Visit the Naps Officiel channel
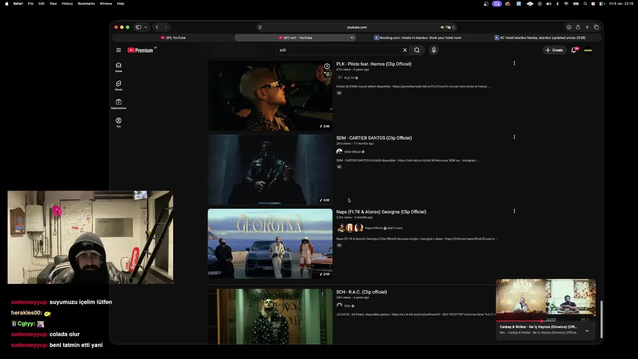638x359 pixels. 373,228
